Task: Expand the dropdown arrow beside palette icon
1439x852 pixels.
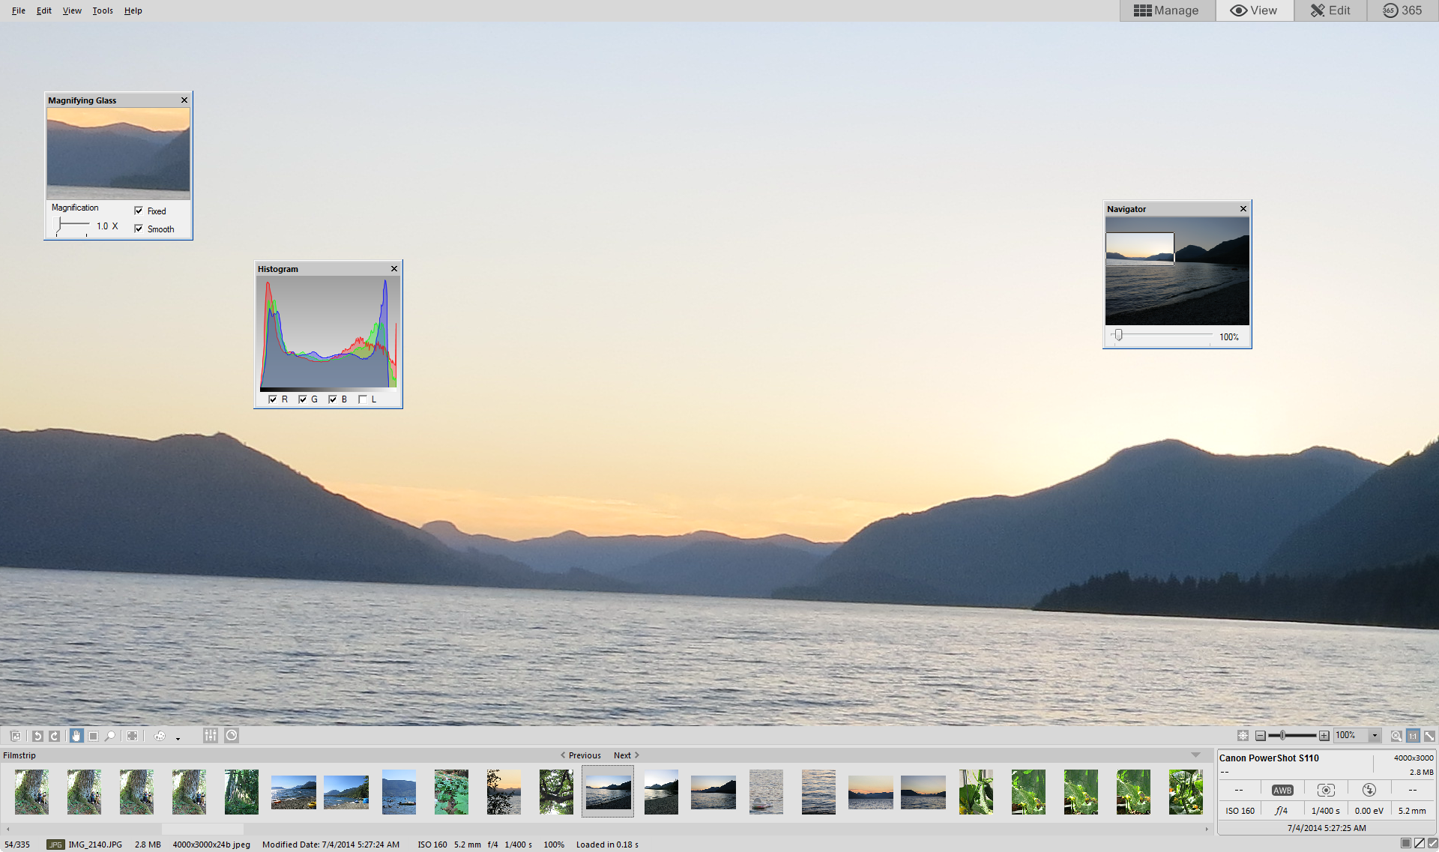Action: (178, 738)
